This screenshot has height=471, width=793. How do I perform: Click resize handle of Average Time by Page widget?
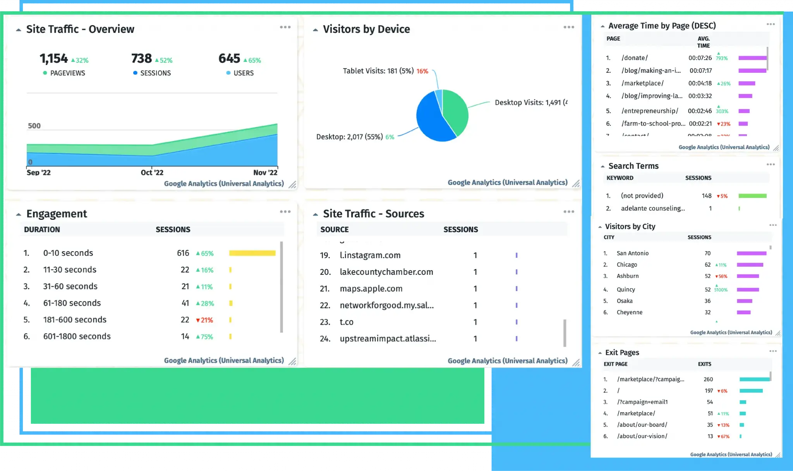coord(776,148)
